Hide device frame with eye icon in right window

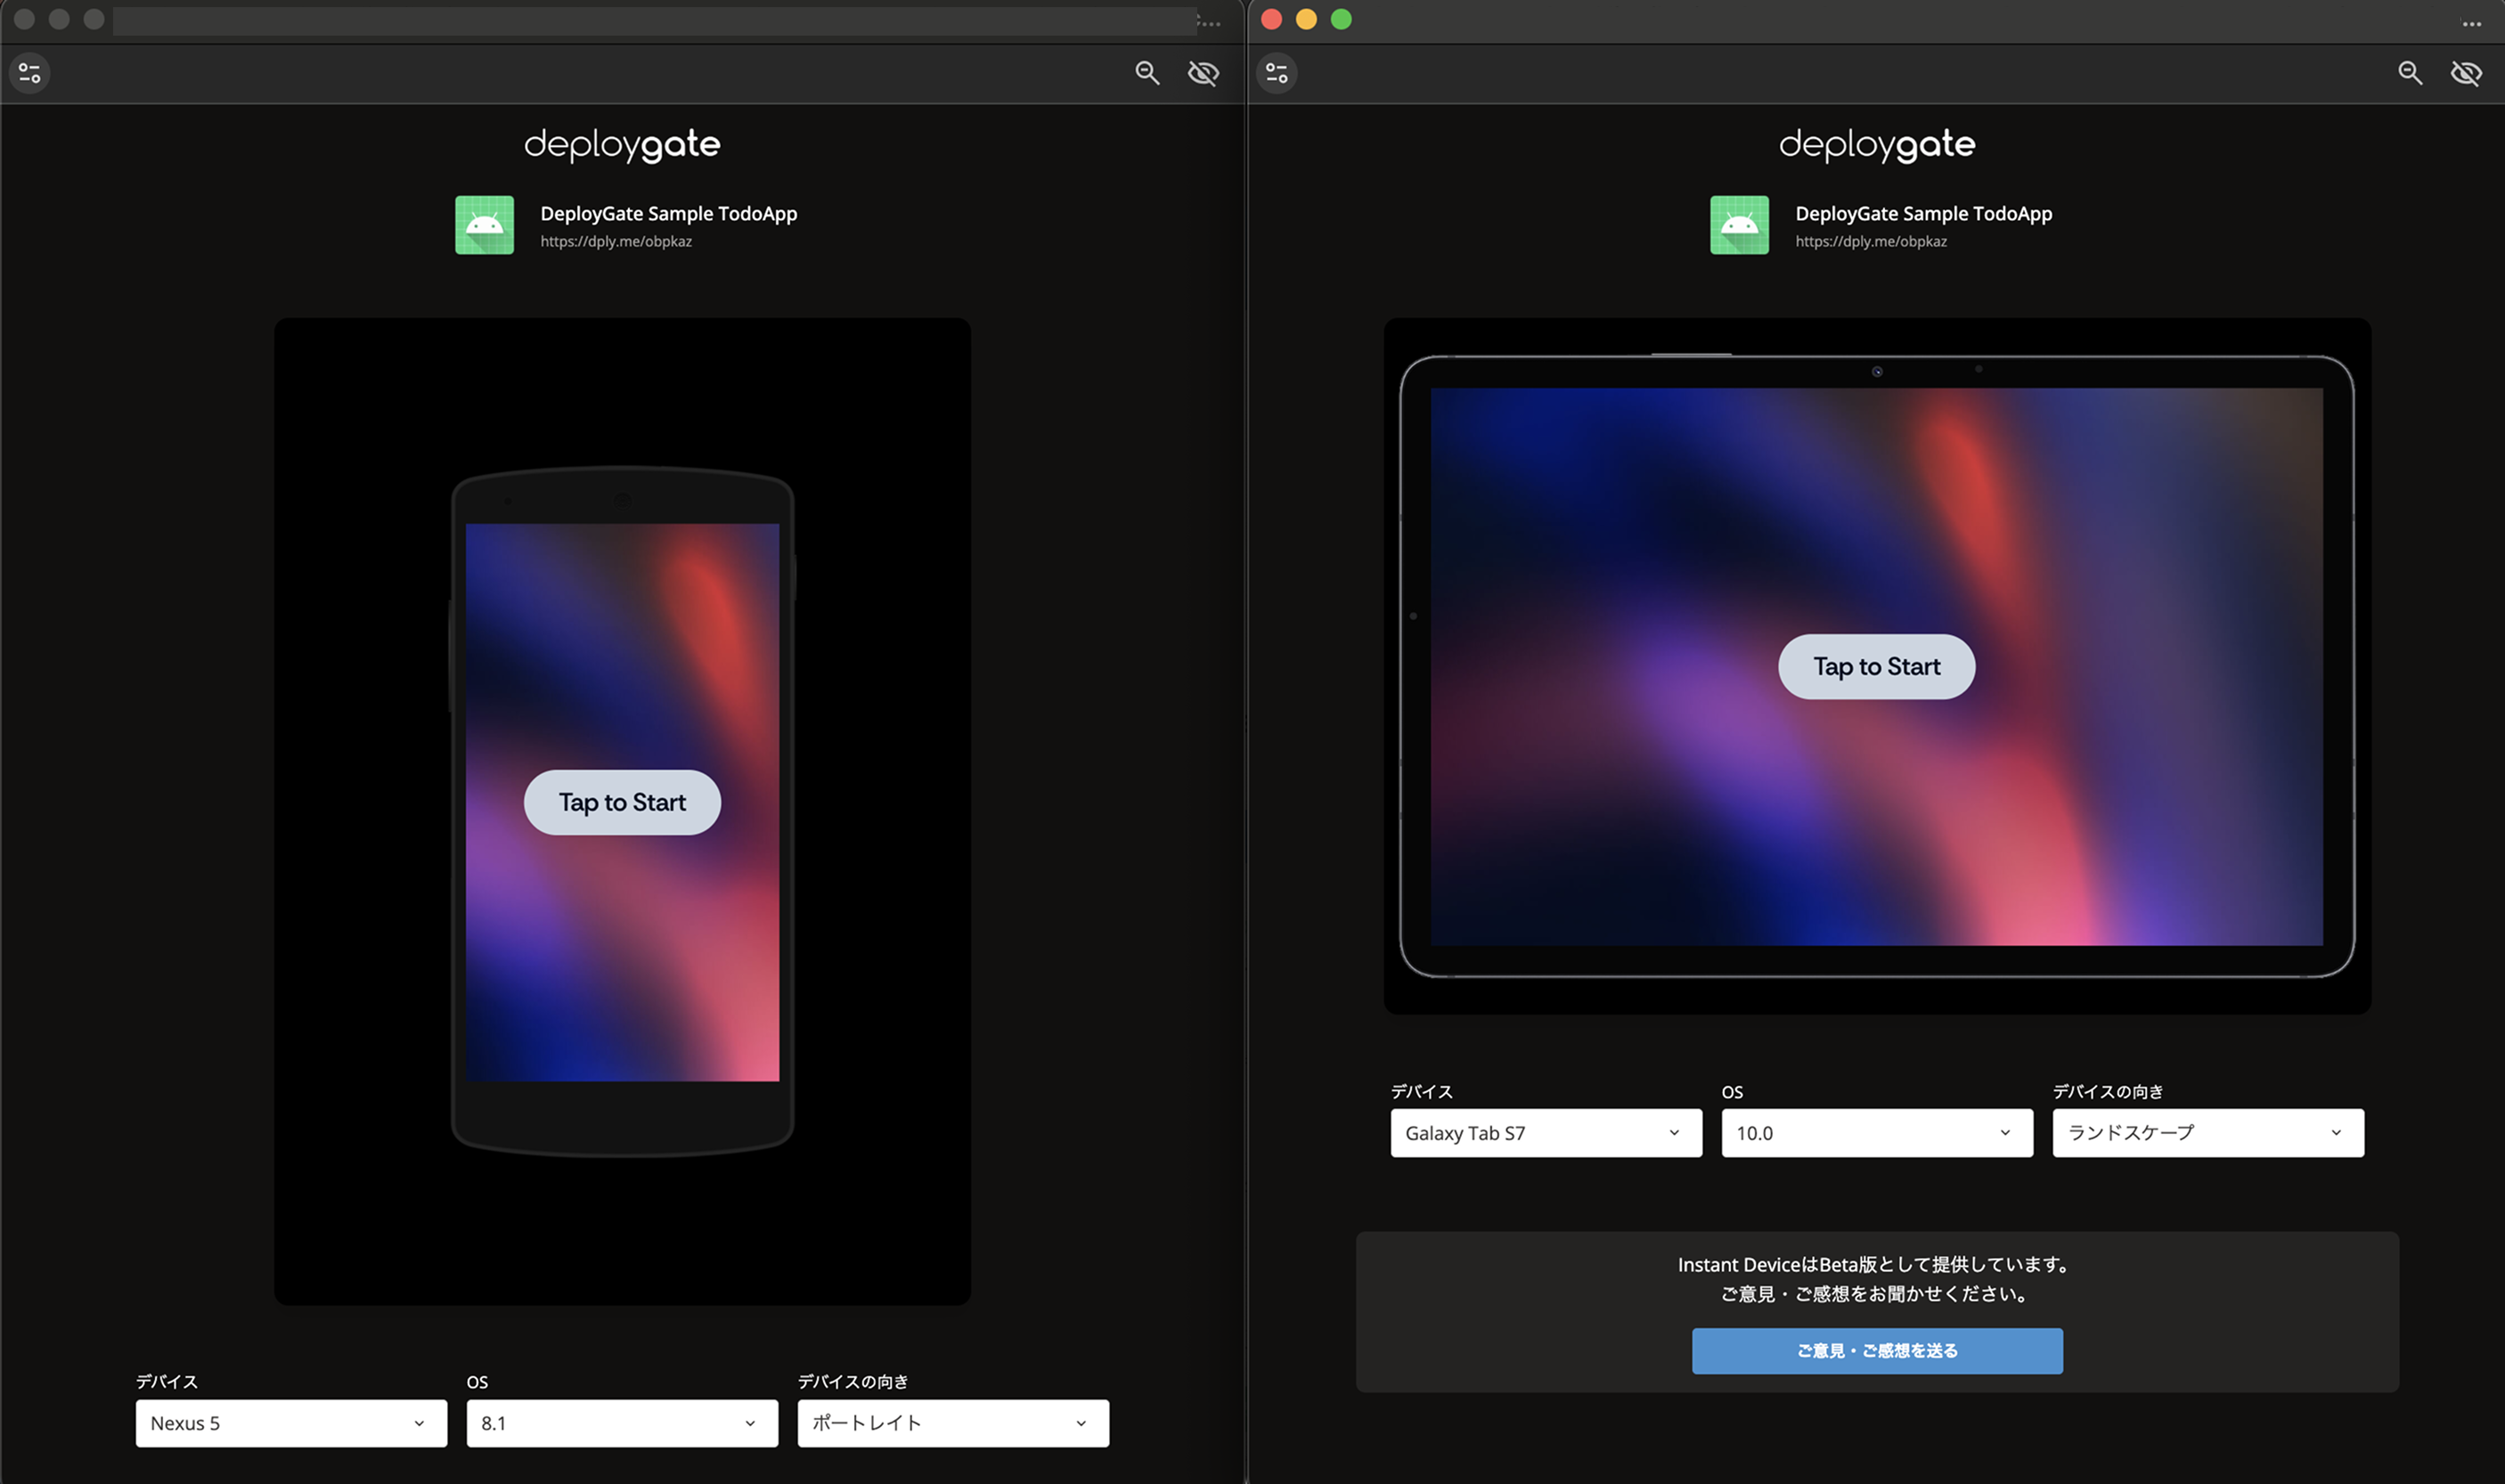click(x=2466, y=73)
